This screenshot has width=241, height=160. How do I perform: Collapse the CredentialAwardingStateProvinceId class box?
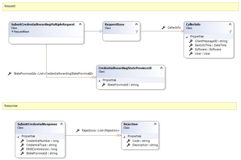[x=161, y=68]
